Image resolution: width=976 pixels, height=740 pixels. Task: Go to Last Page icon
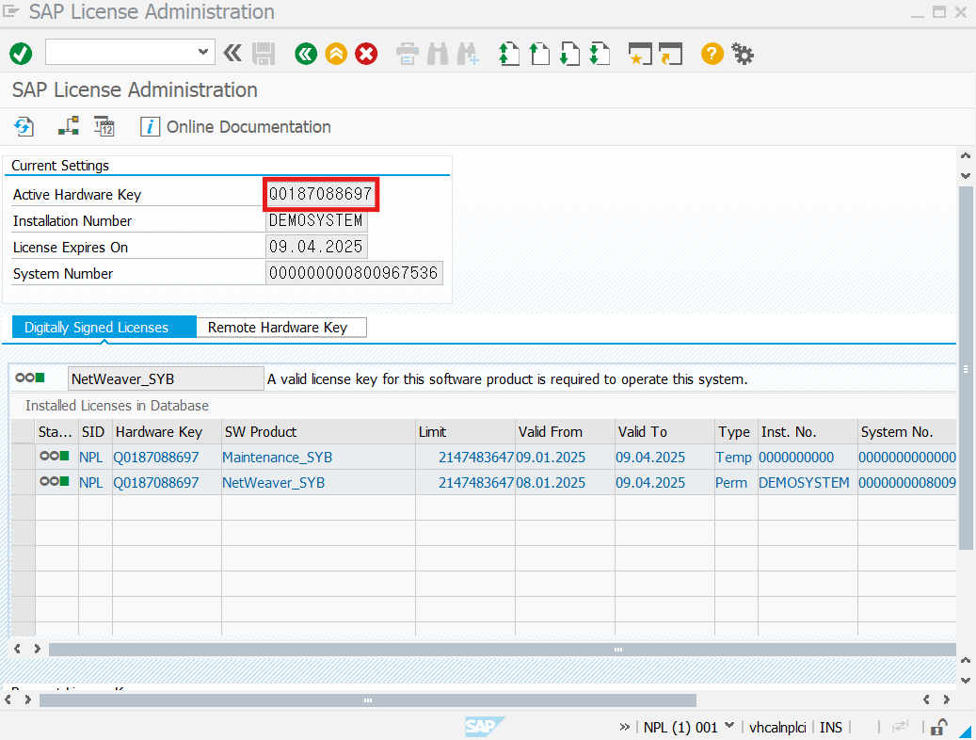600,55
